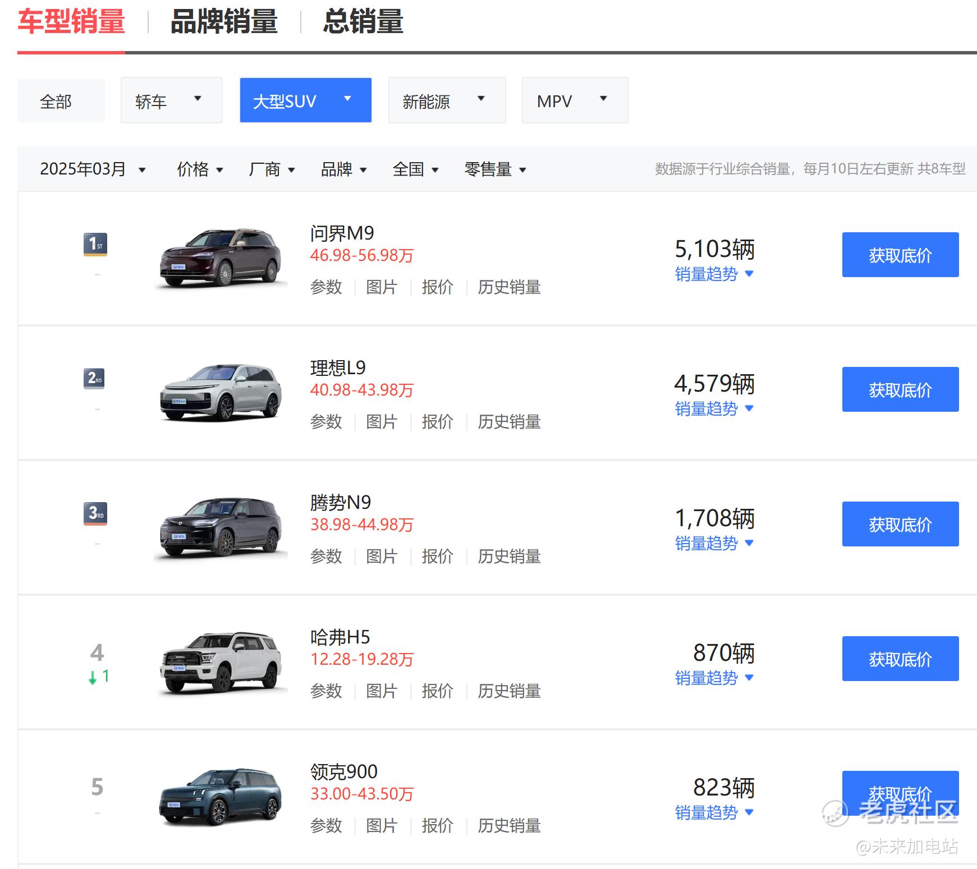
Task: Open 历史销量 for 问界M9
Action: coord(509,287)
